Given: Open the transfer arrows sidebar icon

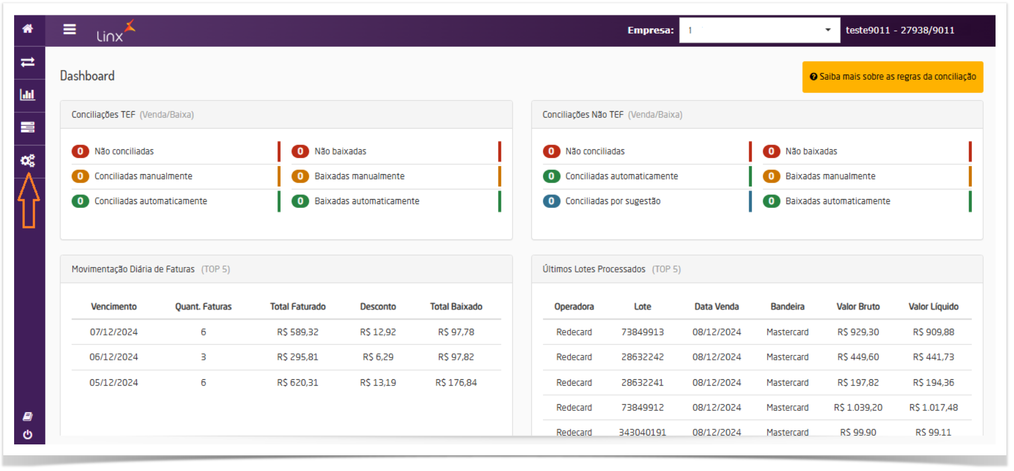Looking at the screenshot, I should point(28,62).
